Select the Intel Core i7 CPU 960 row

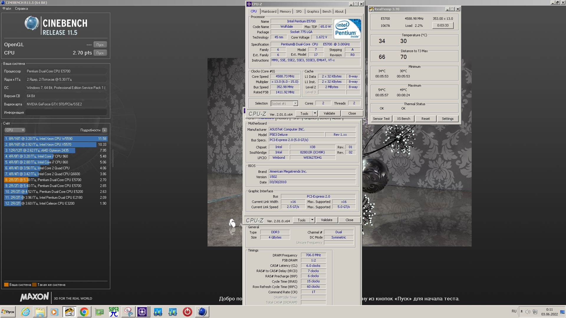pos(56,156)
